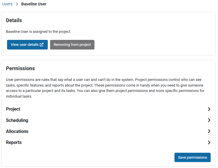218x168 pixels.
Task: Open the Project permissions section label
Action: [x=13, y=109]
